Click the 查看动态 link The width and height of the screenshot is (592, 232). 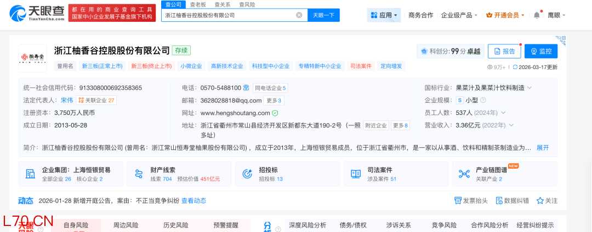click(x=193, y=201)
